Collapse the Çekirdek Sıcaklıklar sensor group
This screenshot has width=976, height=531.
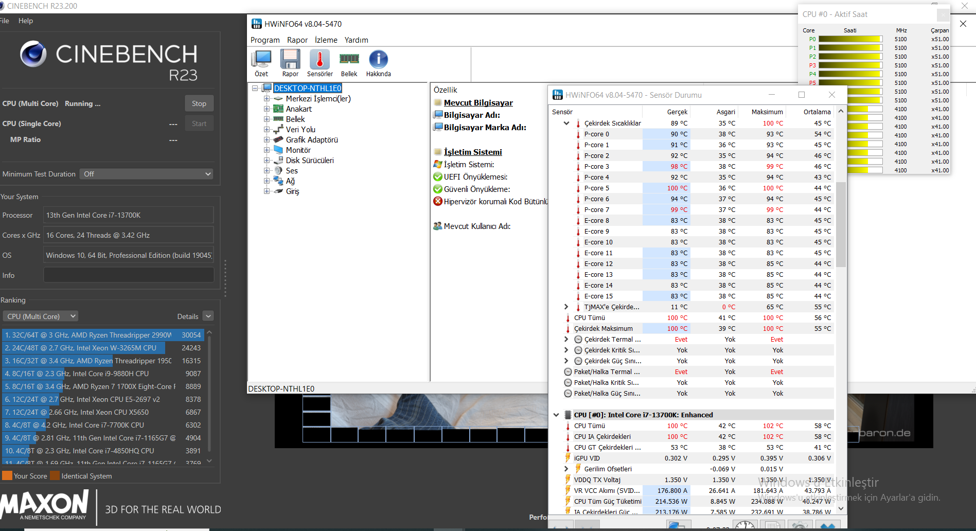(566, 123)
